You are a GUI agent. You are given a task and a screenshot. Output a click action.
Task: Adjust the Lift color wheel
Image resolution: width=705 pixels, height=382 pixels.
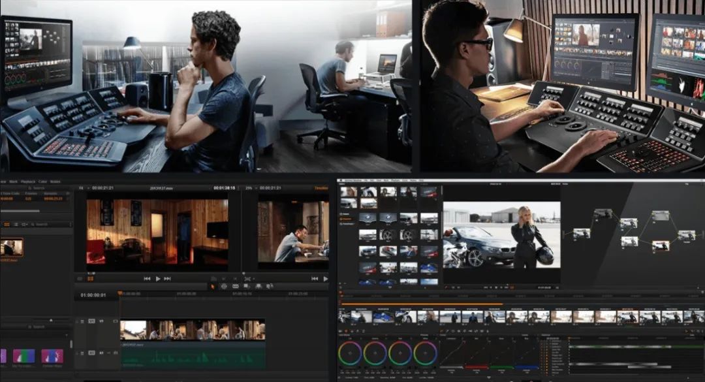coord(350,353)
